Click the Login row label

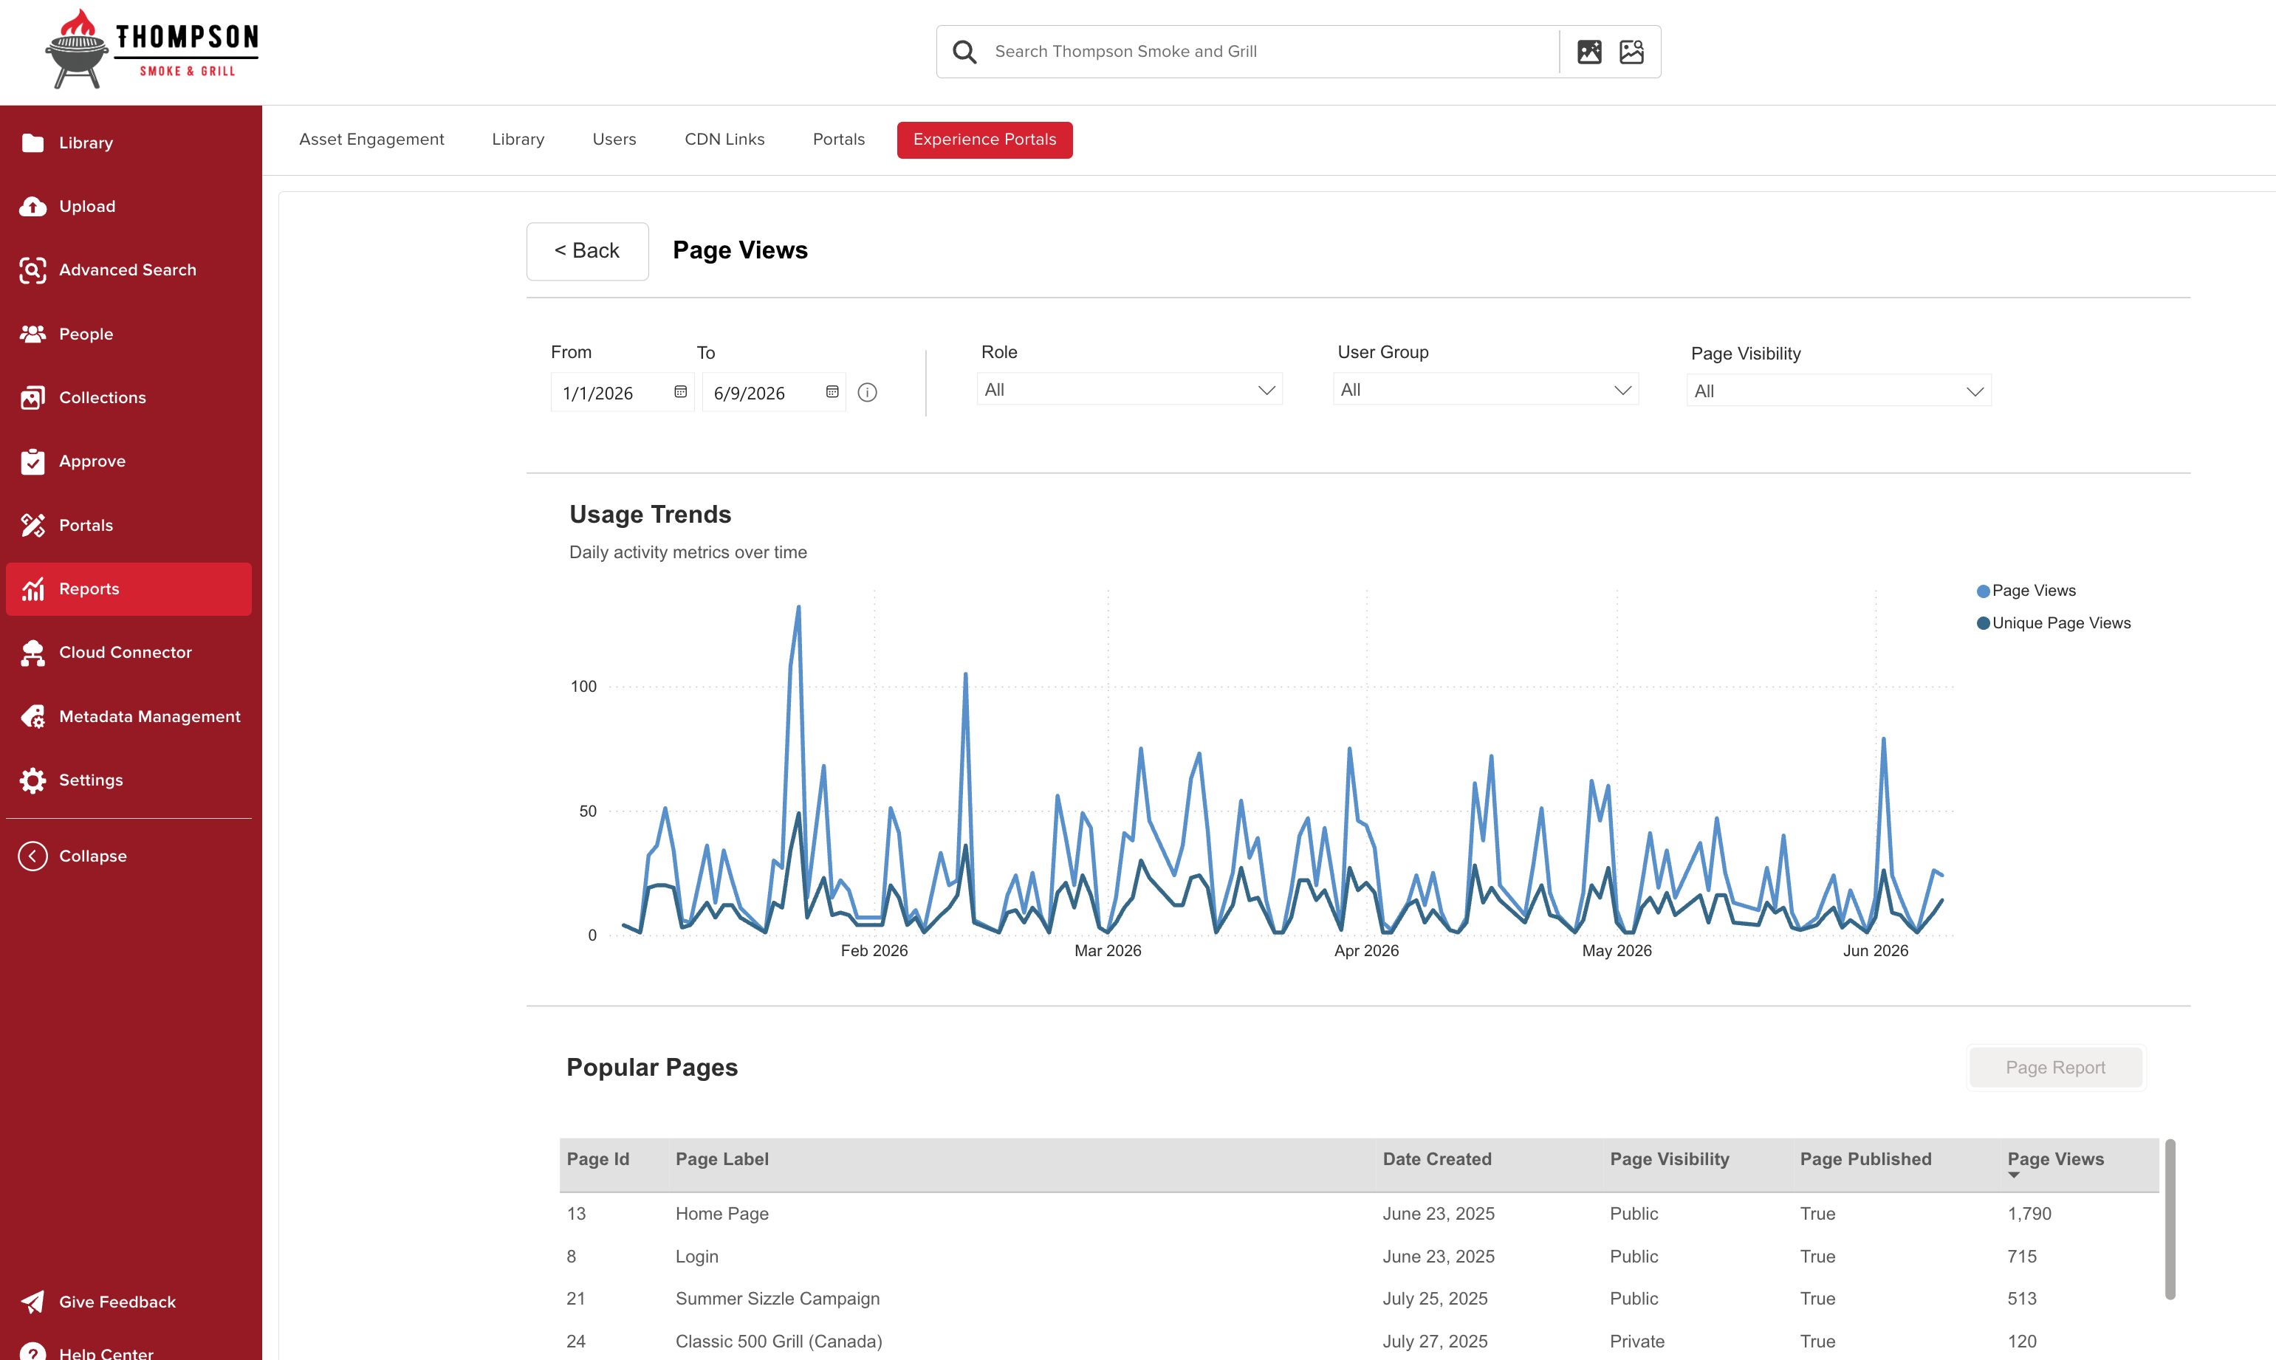tap(696, 1257)
